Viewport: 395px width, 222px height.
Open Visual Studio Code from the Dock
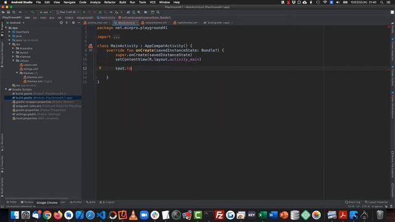click(101, 215)
